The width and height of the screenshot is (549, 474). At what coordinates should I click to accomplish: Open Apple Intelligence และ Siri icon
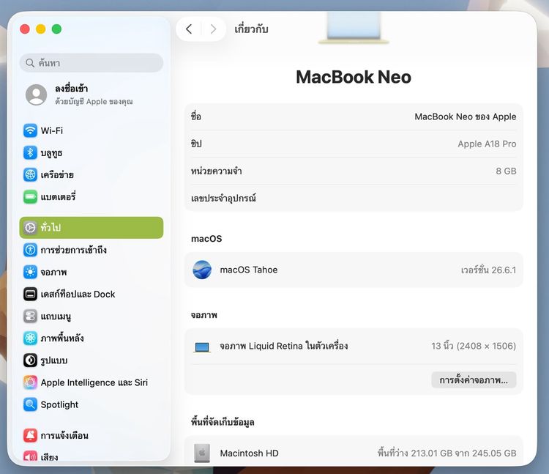click(30, 382)
